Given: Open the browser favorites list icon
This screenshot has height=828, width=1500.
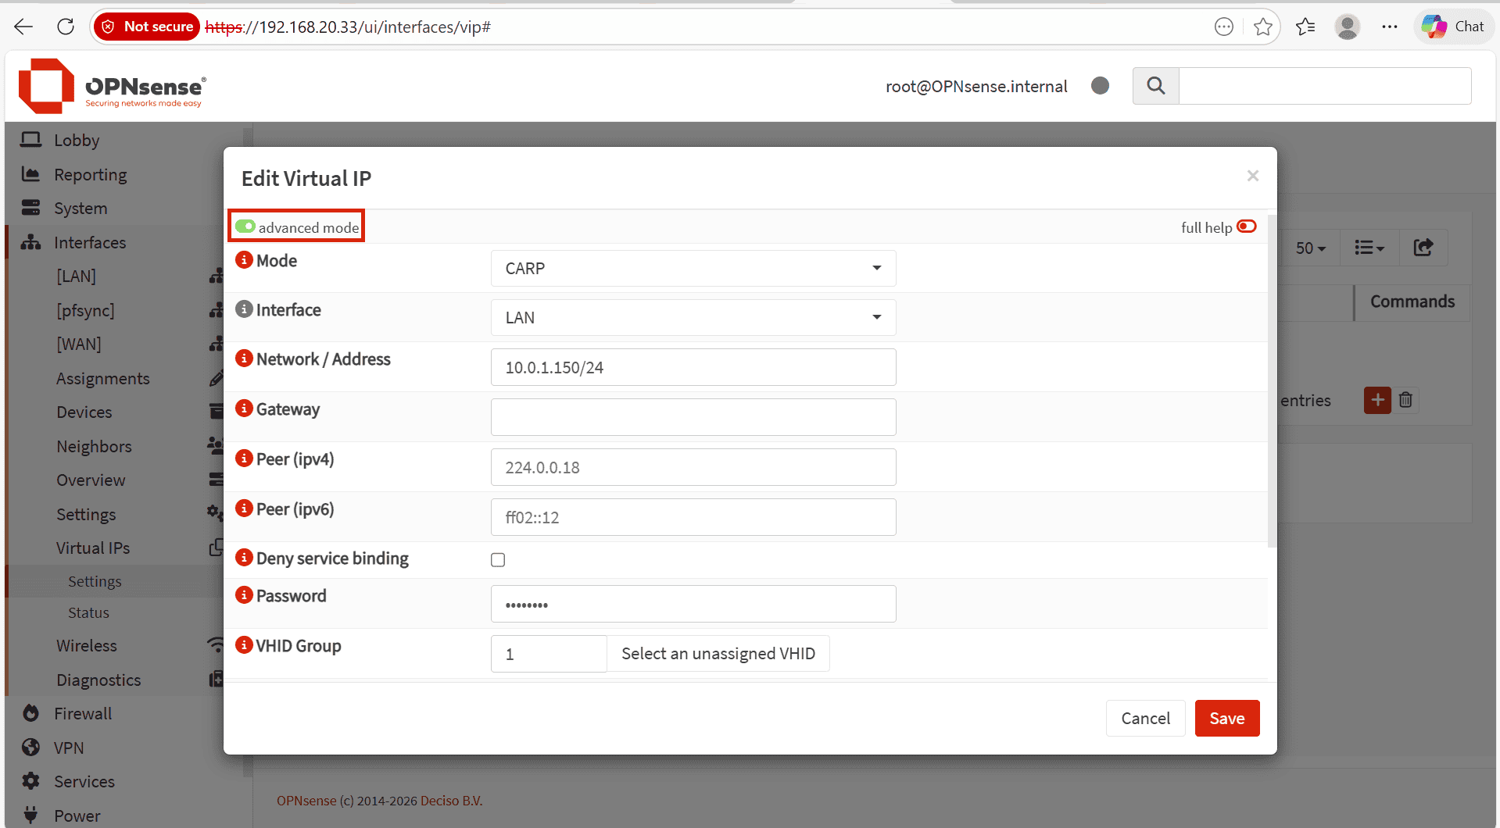Looking at the screenshot, I should click(1305, 27).
